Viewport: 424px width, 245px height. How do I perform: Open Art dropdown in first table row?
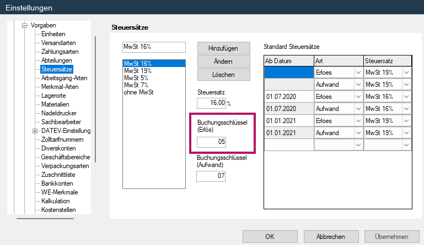pos(358,73)
